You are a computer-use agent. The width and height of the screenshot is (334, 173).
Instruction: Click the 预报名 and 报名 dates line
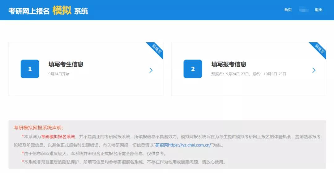(x=249, y=74)
